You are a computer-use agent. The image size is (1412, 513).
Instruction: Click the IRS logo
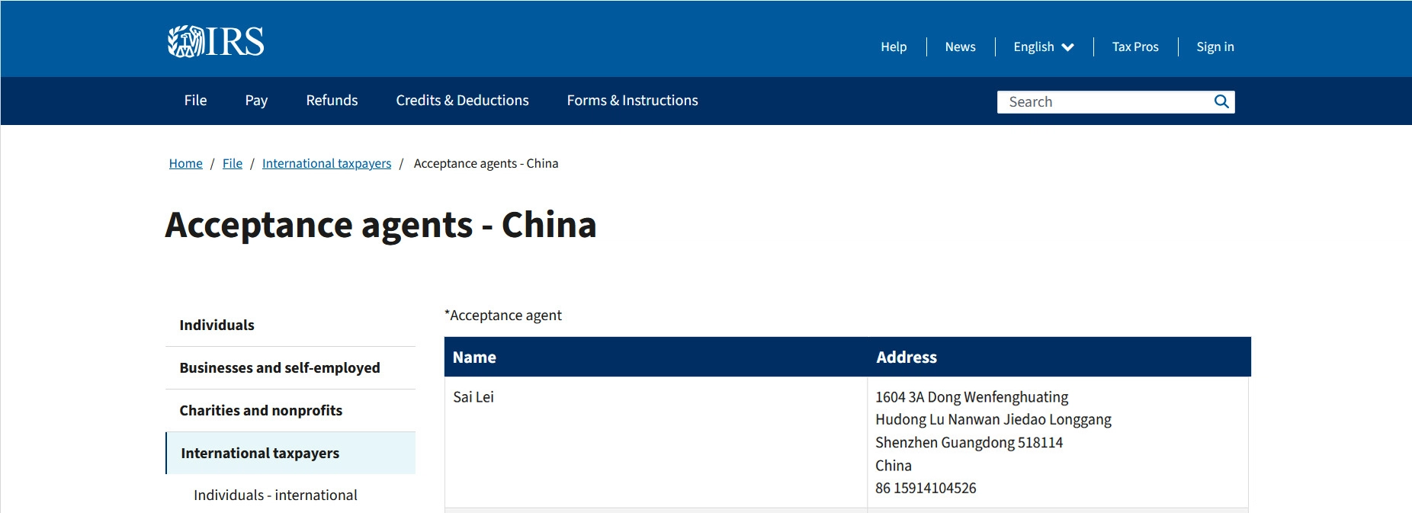point(216,41)
